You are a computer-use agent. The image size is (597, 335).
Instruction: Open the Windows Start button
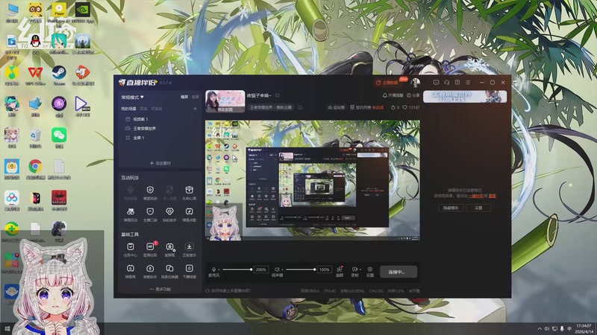(7, 328)
